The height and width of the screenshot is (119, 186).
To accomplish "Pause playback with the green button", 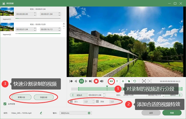I will tap(81, 81).
